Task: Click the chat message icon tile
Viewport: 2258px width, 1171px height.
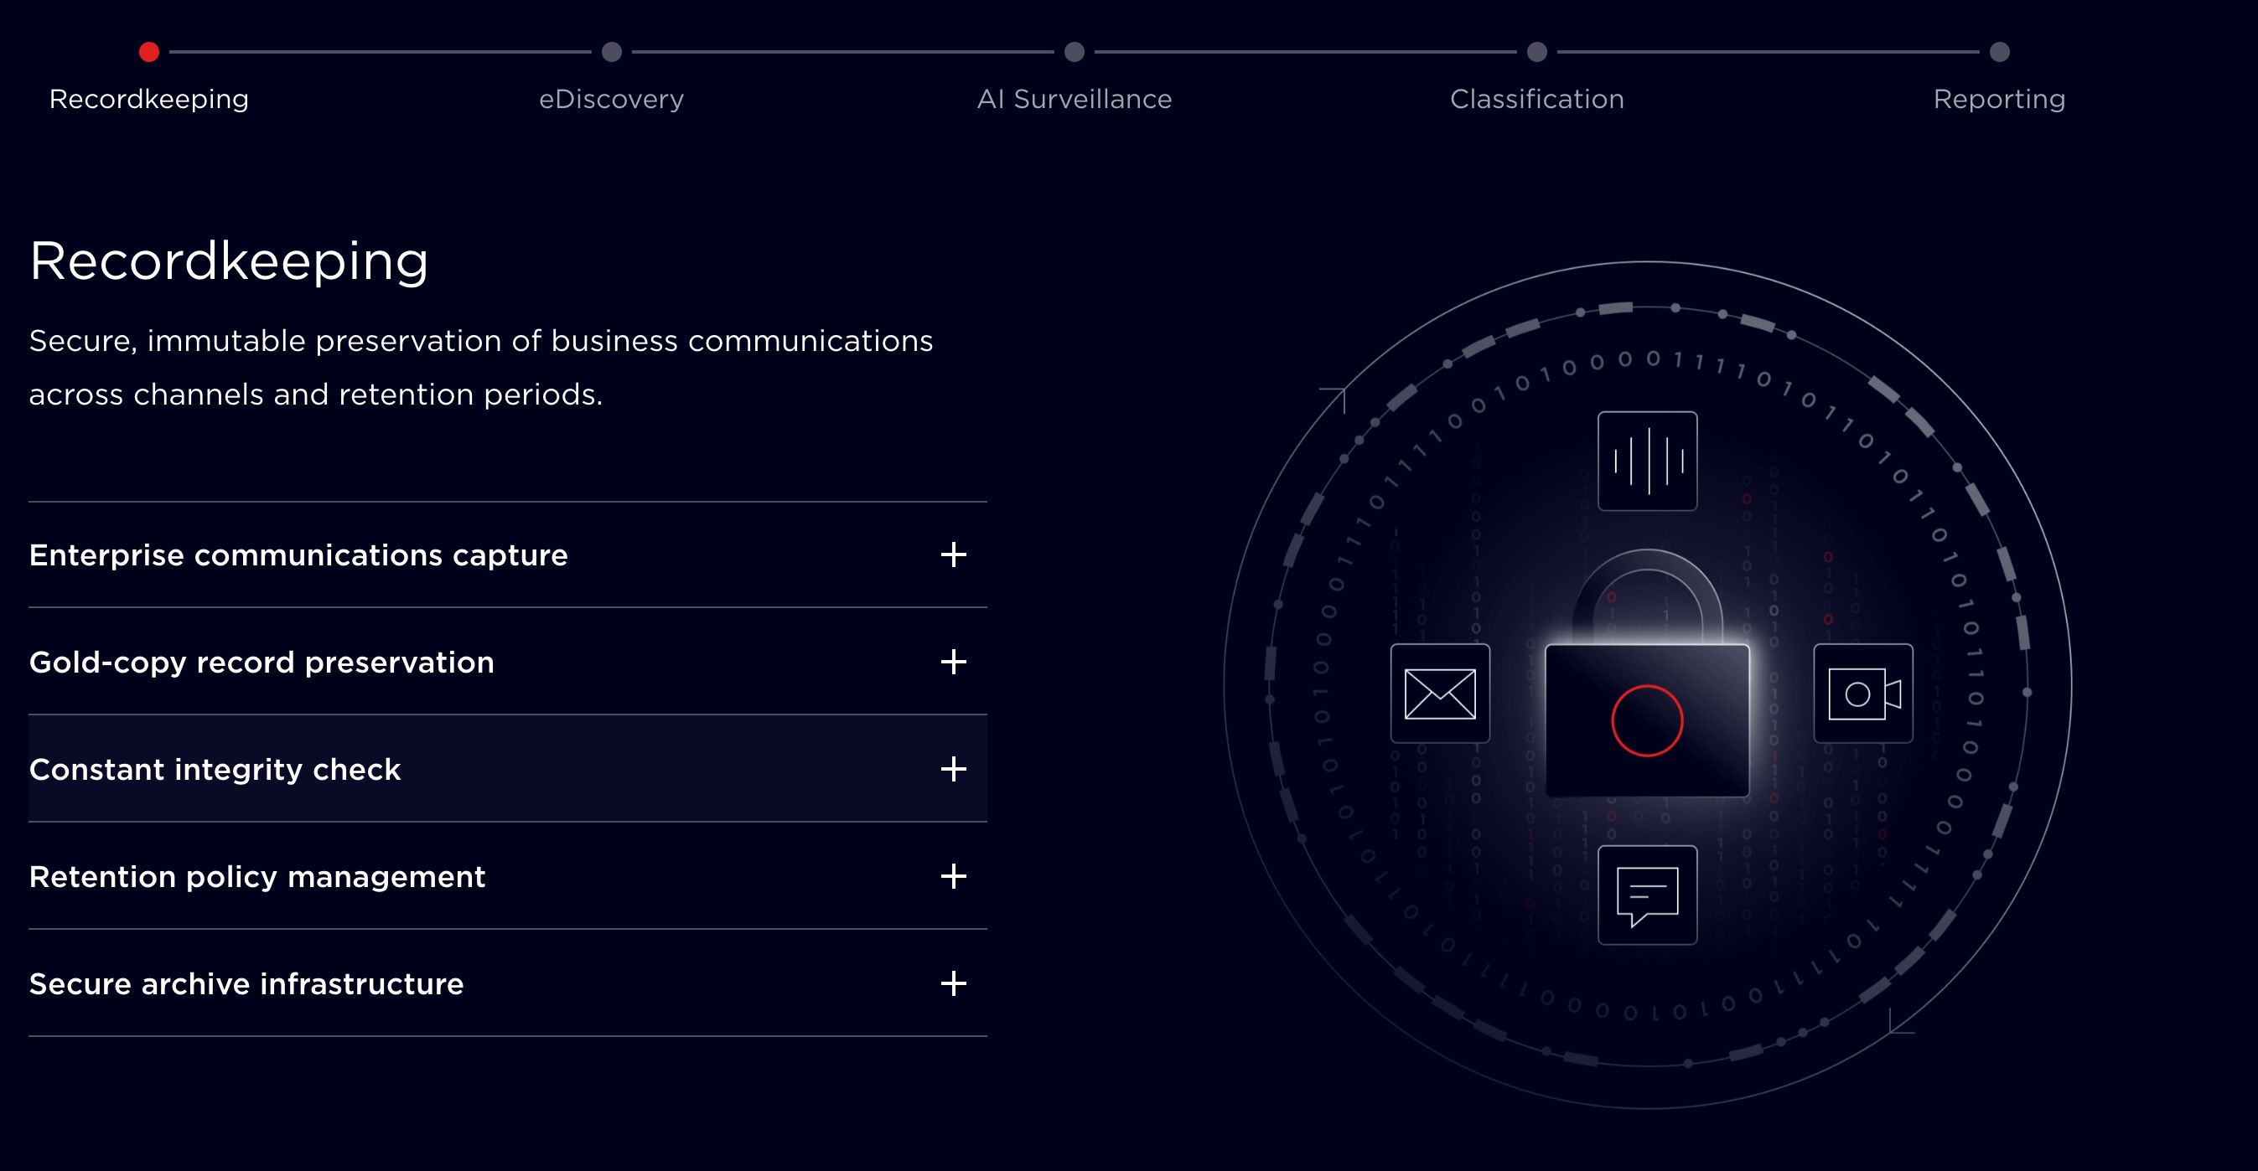Action: click(x=1647, y=895)
